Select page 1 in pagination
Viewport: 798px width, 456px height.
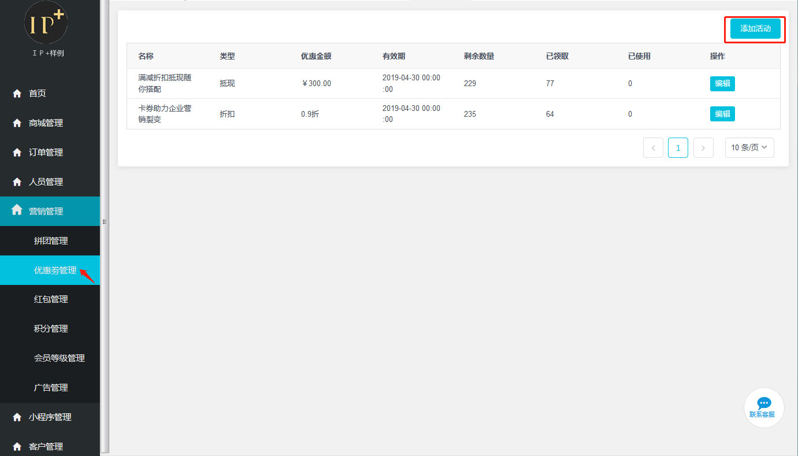pyautogui.click(x=678, y=148)
